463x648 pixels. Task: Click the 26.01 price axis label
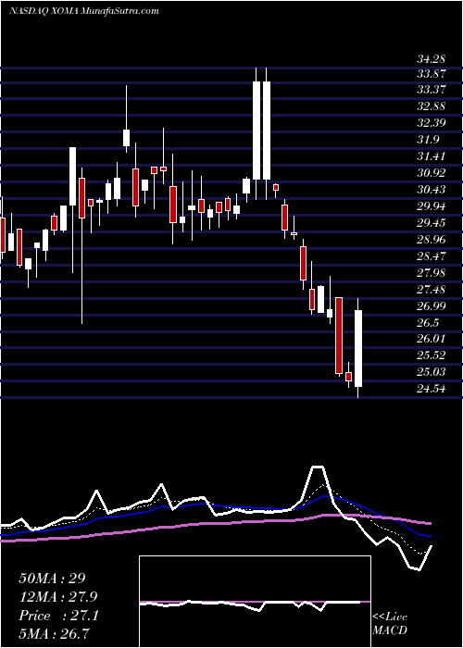(x=432, y=339)
